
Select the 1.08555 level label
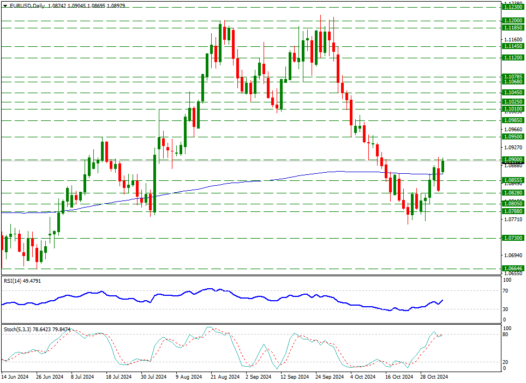513,180
